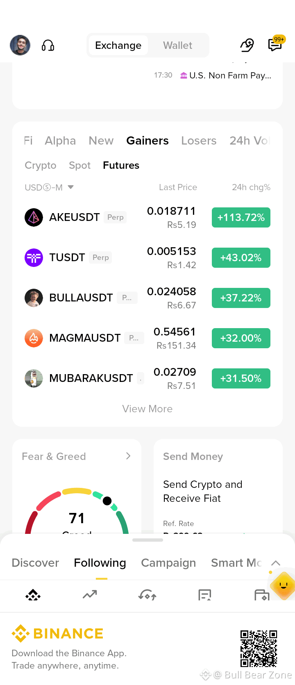Click View More under gainers list
Image resolution: width=295 pixels, height=685 pixels.
147,409
